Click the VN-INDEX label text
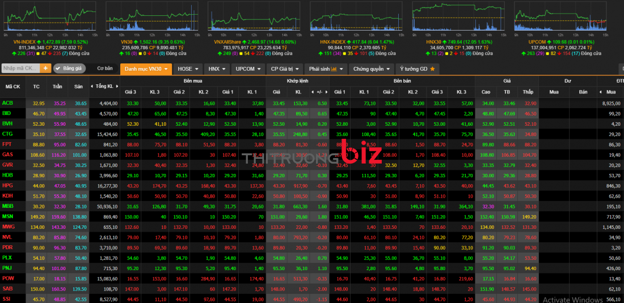 (24, 42)
